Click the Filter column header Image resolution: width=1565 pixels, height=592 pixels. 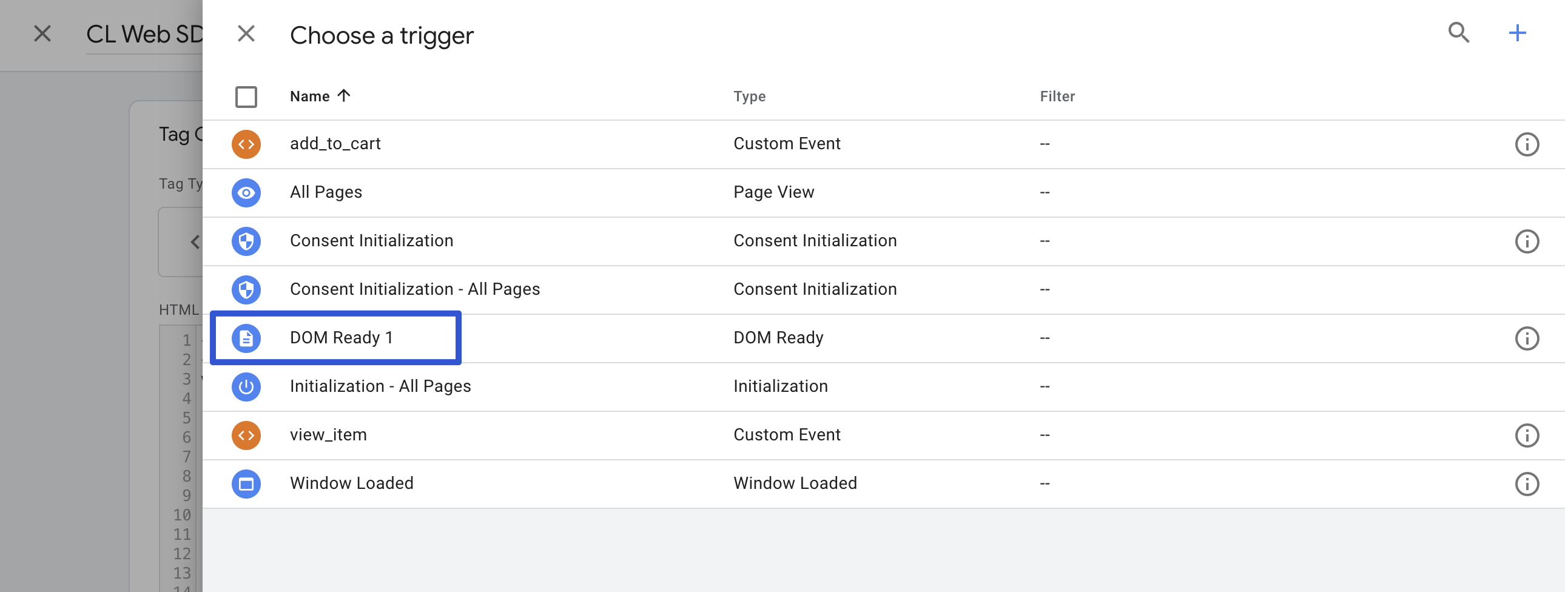coord(1057,96)
